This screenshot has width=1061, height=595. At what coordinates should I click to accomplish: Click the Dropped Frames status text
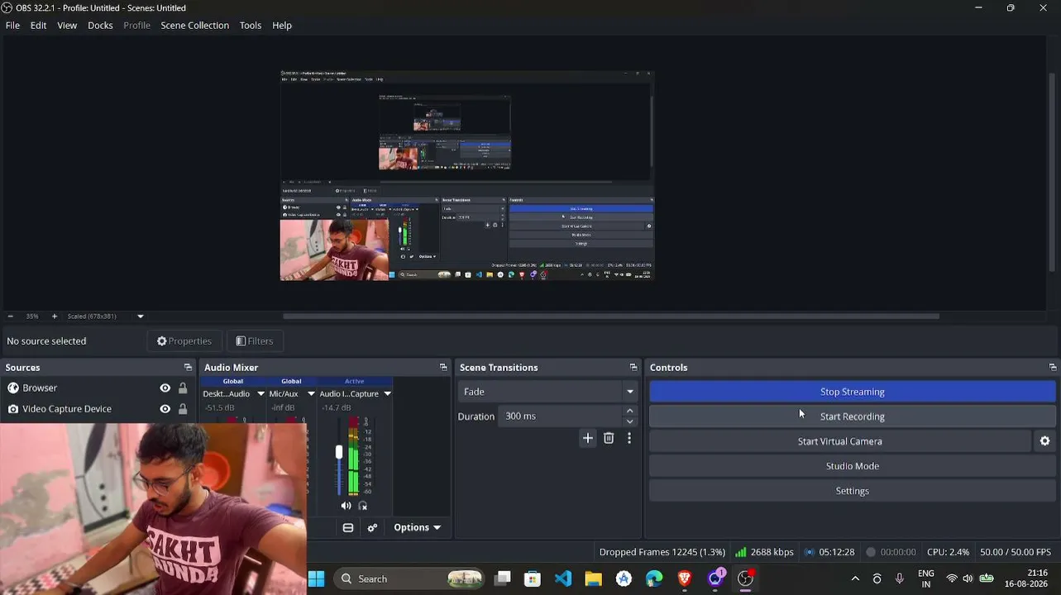662,552
